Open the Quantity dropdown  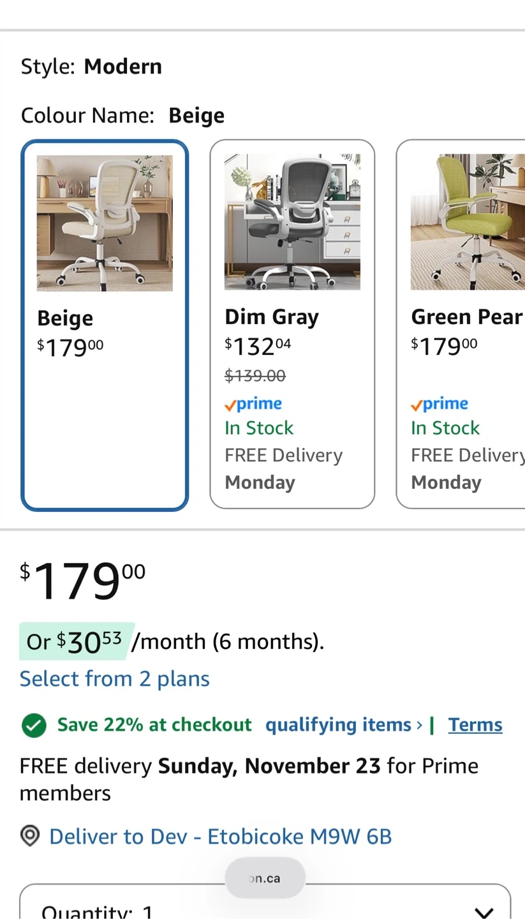click(265, 906)
